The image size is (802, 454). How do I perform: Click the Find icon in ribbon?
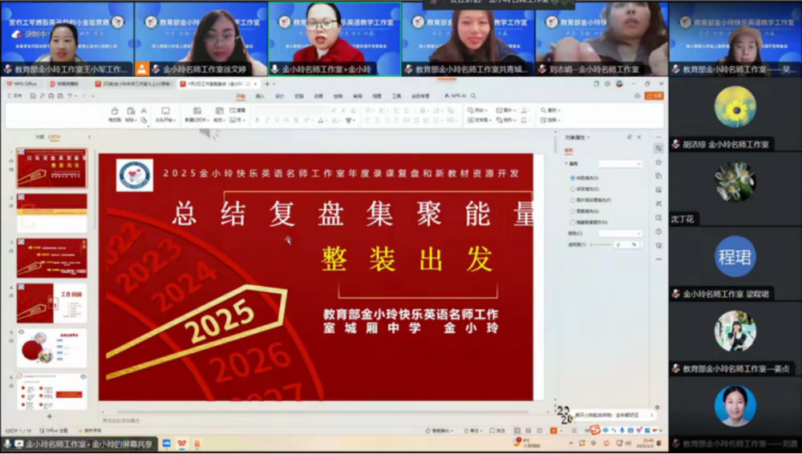[x=543, y=110]
